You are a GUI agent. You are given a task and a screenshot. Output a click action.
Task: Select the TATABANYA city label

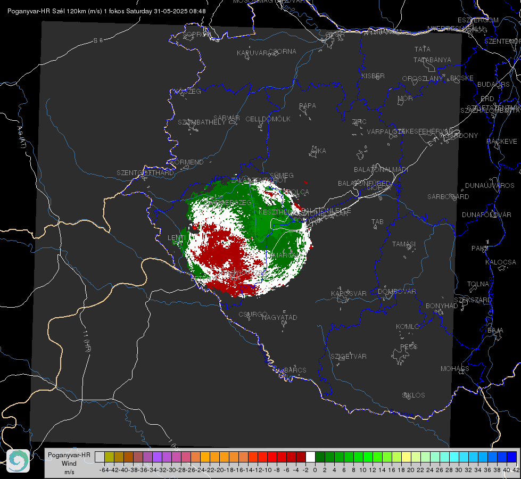[x=432, y=60]
